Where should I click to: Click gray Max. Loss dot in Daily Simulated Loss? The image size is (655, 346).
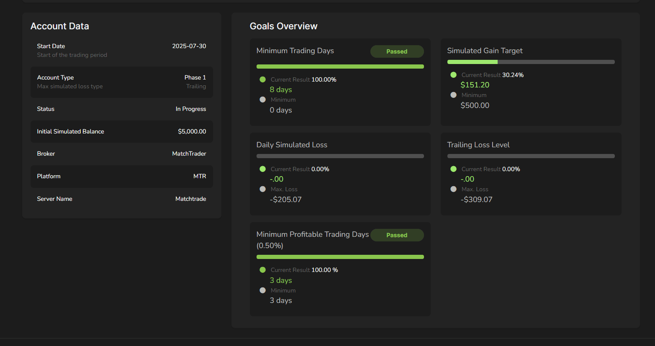262,189
